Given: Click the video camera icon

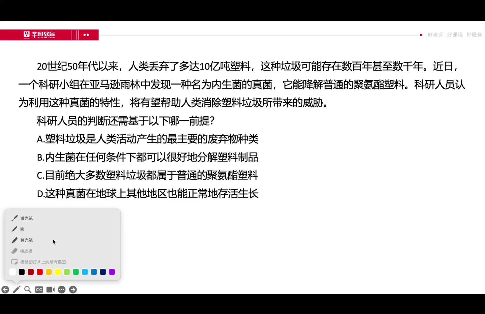Looking at the screenshot, I should click(x=50, y=290).
